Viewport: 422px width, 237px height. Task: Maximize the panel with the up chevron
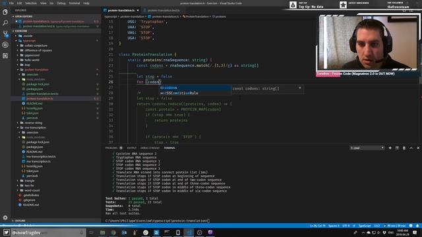(411, 148)
